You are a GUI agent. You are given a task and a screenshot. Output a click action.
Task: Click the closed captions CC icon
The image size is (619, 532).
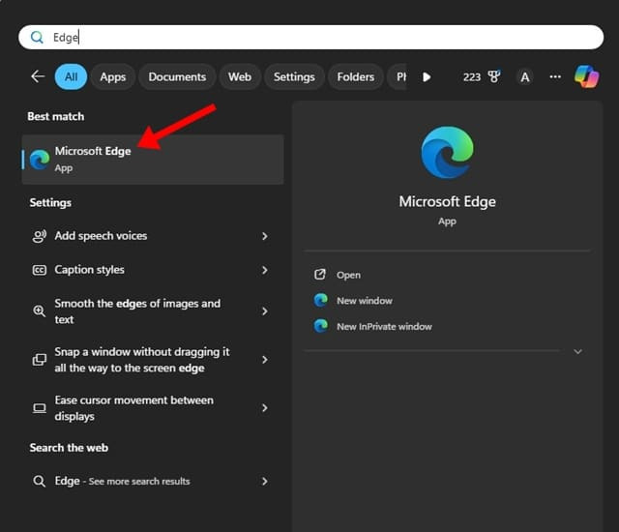point(39,270)
